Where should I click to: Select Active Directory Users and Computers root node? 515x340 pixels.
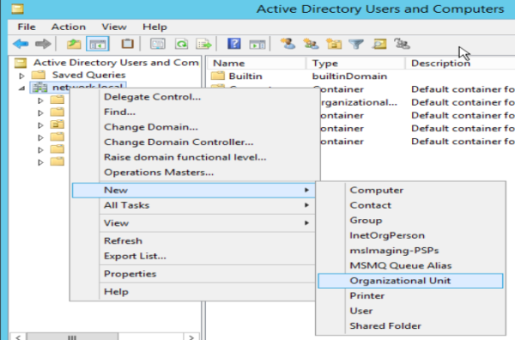[x=116, y=63]
